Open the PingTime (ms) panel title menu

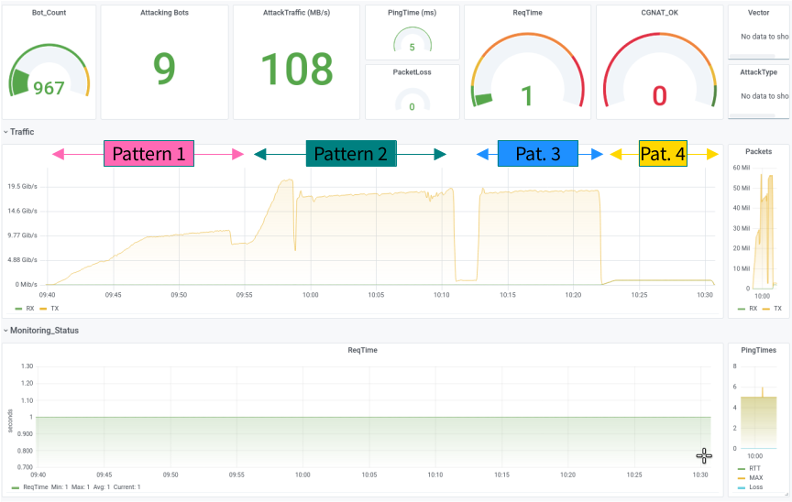(412, 13)
